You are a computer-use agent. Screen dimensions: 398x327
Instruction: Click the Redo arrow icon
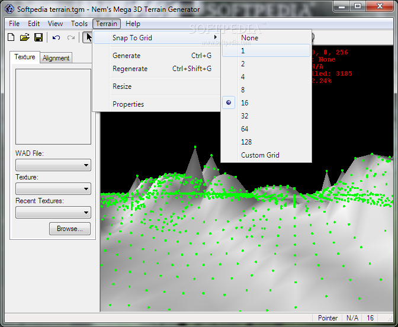70,37
